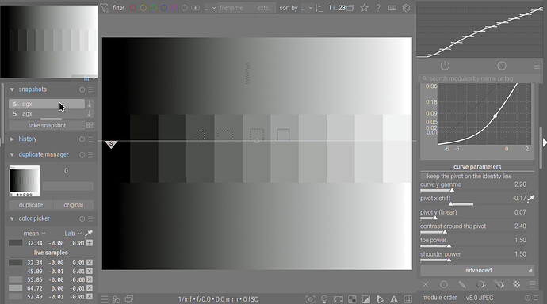Open the settings gear in top toolbar
This screenshot has height=304, width=547.
click(x=406, y=8)
